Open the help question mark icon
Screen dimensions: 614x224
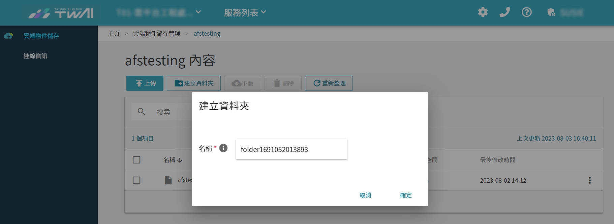526,12
